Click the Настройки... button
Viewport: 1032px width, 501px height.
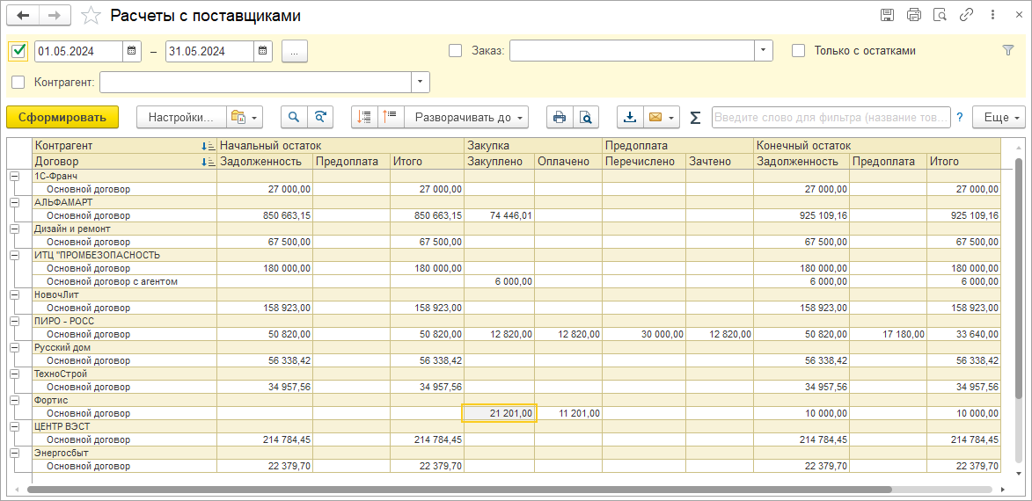180,117
